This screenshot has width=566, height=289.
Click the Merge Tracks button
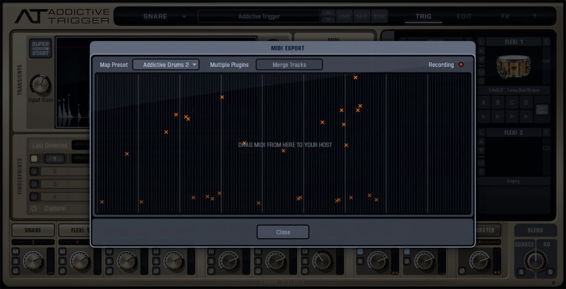coord(289,65)
